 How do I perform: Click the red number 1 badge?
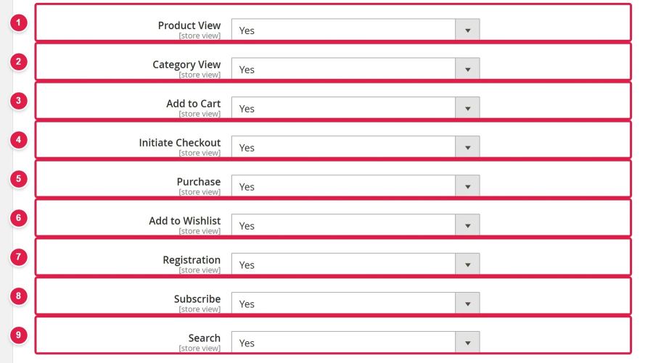pyautogui.click(x=19, y=22)
